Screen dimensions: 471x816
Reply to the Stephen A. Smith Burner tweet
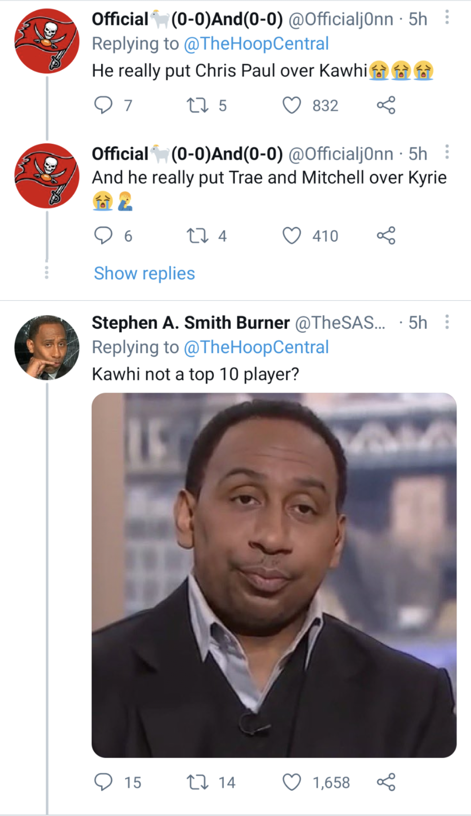coord(103,782)
